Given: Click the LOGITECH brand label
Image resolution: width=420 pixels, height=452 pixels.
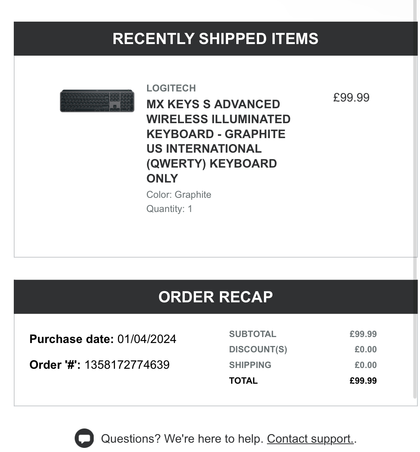Looking at the screenshot, I should click(171, 88).
